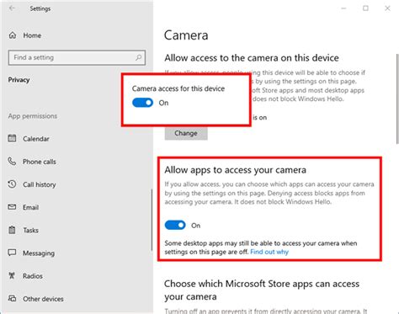Select the Radios antenna icon

tap(12, 275)
